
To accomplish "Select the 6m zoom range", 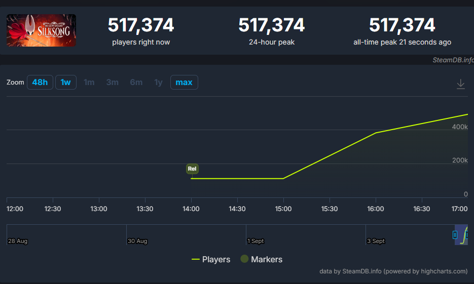I will click(x=136, y=83).
